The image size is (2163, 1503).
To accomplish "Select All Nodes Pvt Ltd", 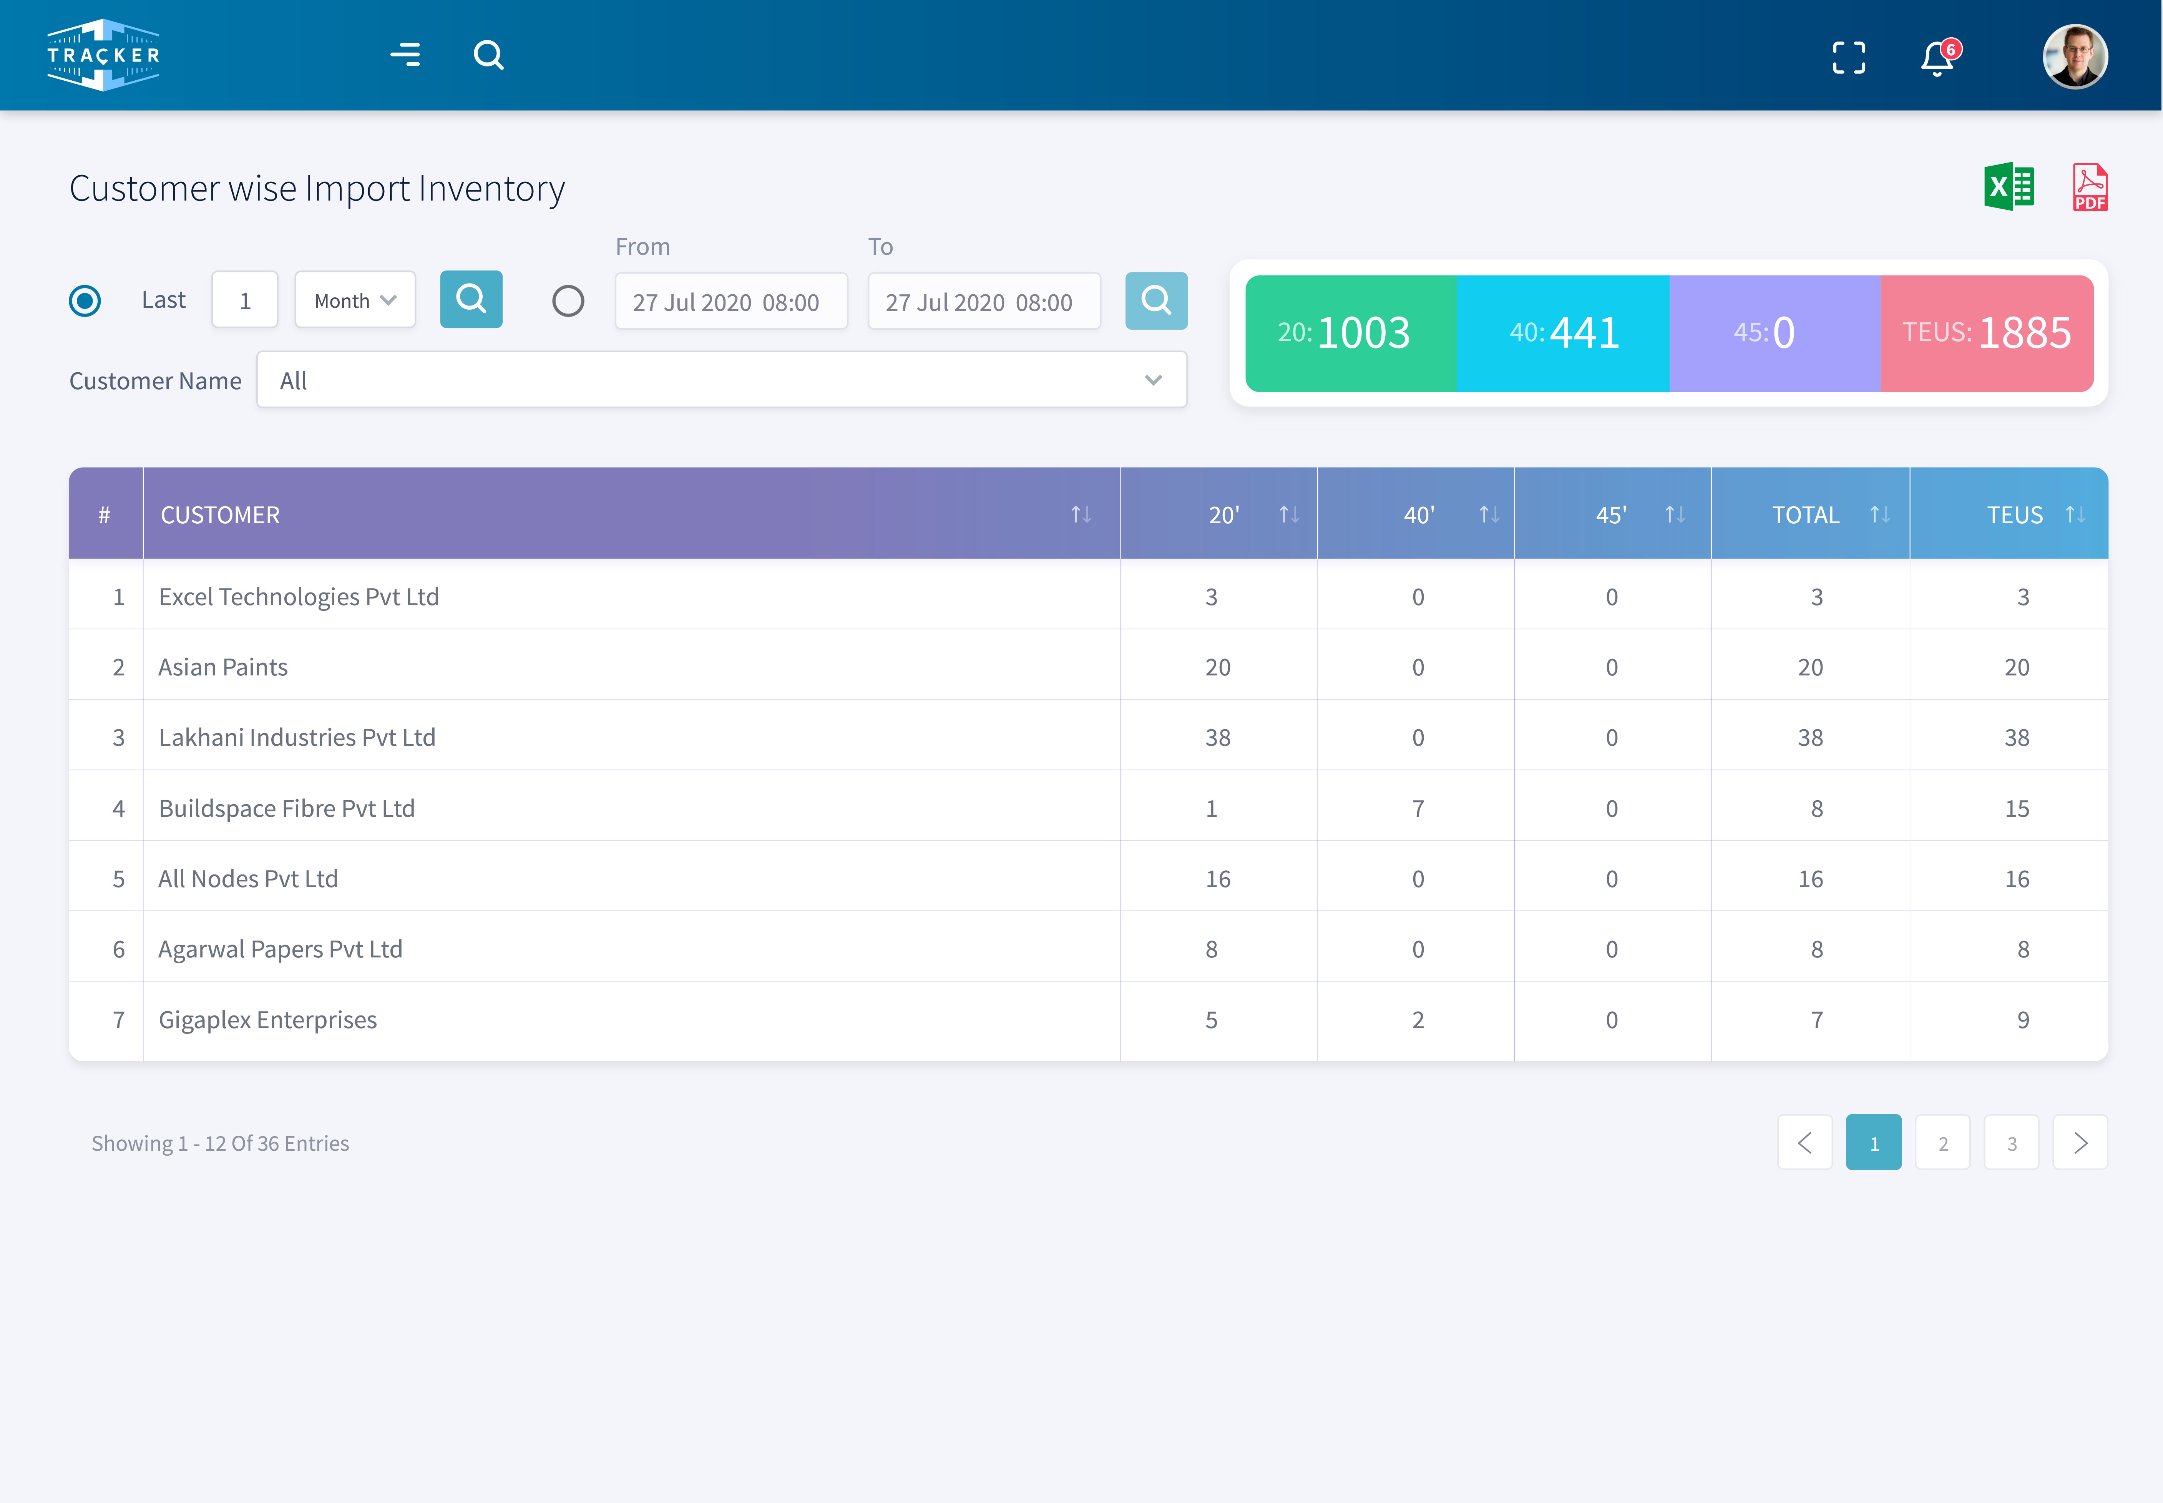I will coord(248,879).
